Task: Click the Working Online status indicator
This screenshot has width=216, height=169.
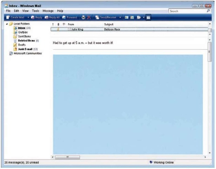Action: pos(162,162)
